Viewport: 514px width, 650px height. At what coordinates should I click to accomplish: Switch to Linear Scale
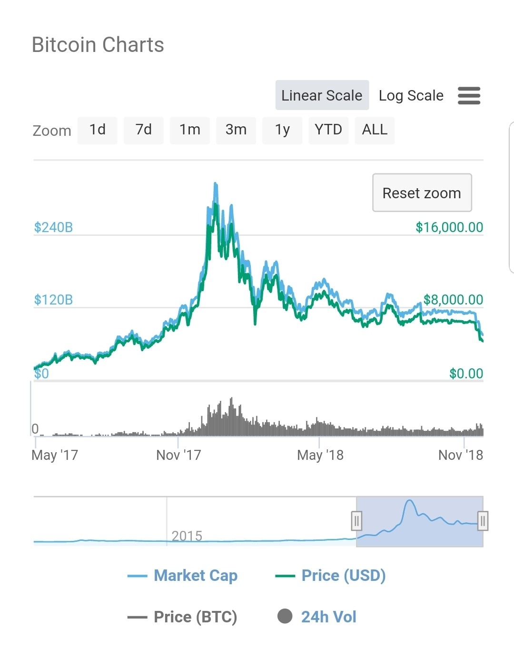322,95
